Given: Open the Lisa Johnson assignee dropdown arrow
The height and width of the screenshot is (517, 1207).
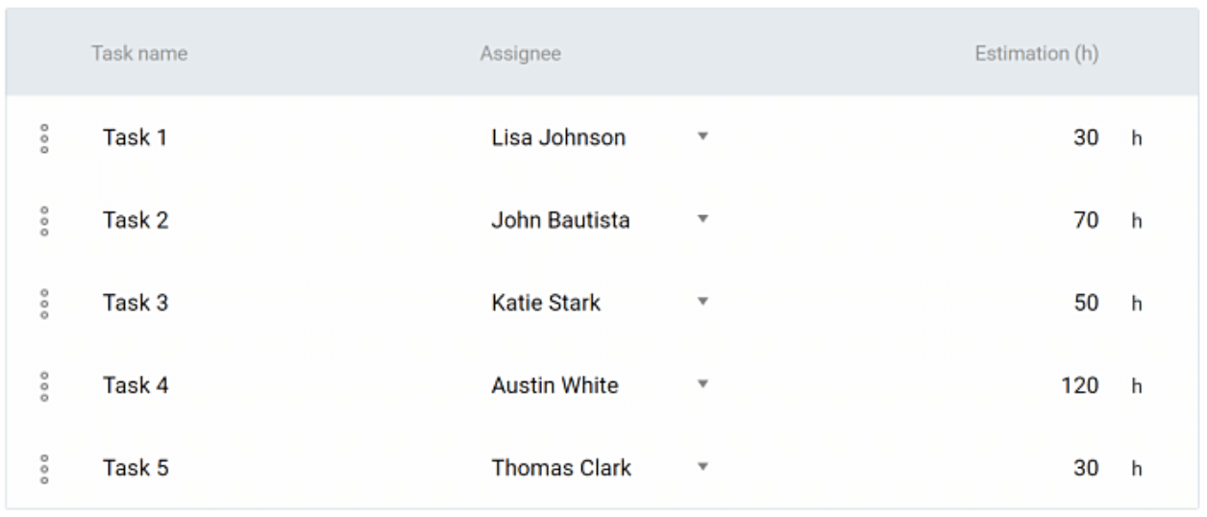Looking at the screenshot, I should click(702, 137).
